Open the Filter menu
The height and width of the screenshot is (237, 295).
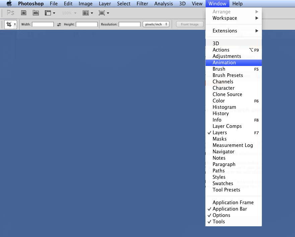point(142,4)
